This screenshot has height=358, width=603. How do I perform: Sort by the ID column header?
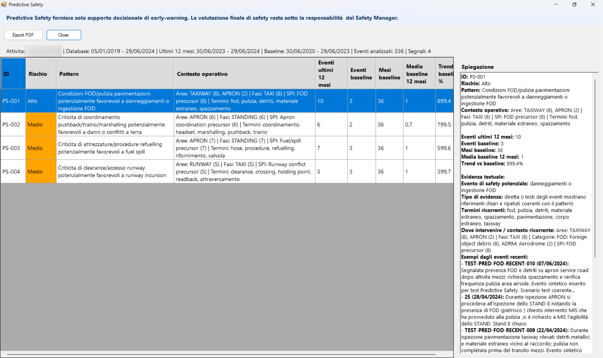point(13,74)
